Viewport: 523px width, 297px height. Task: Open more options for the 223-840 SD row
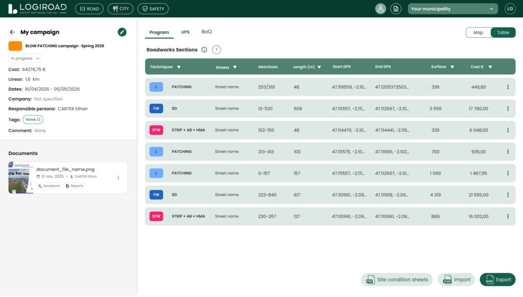click(508, 194)
